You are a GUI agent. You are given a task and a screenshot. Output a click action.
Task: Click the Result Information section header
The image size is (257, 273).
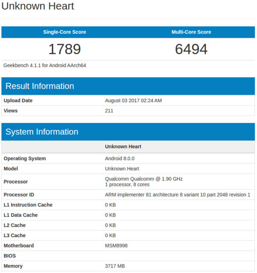point(39,86)
